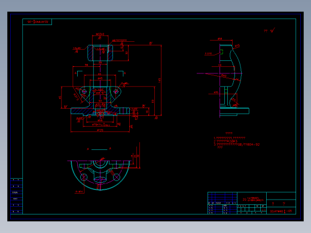Select the base flange in side view
Viewport: 311px width, 233px height.
[234, 111]
